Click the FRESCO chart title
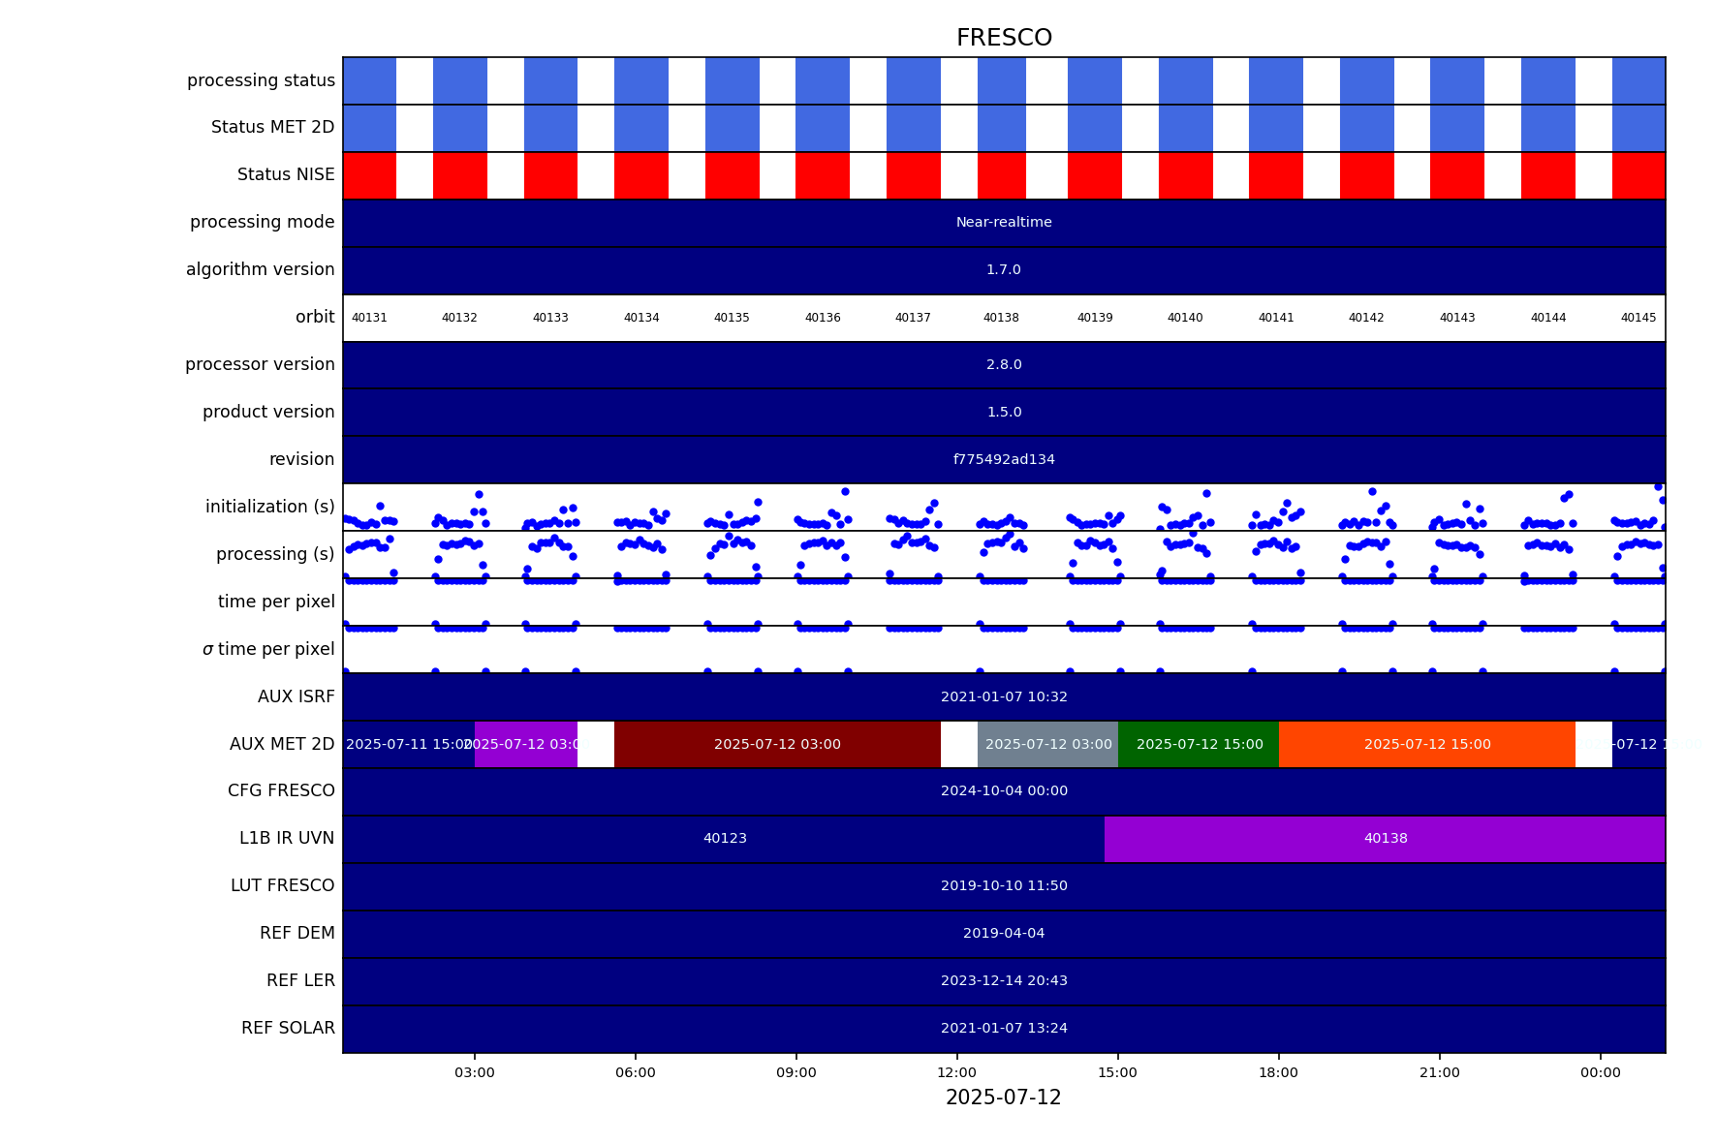 point(1004,38)
